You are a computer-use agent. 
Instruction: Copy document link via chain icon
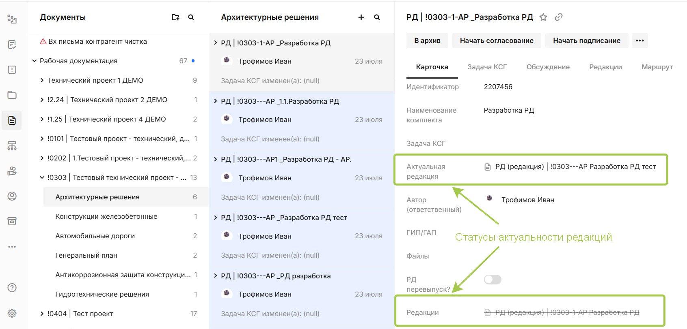point(559,17)
